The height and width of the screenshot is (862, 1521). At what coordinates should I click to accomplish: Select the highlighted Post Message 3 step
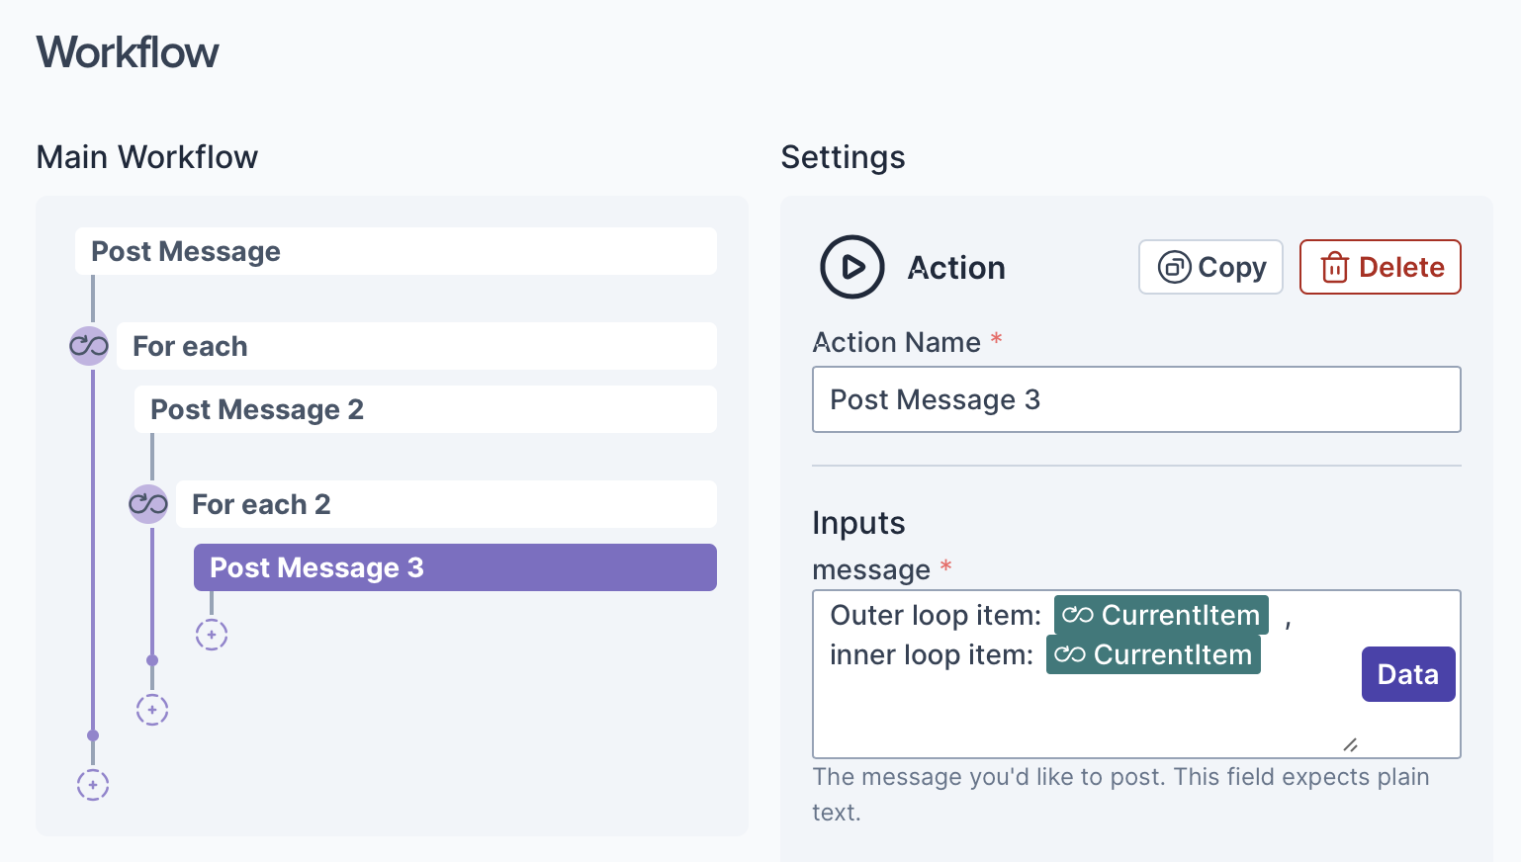pos(455,567)
